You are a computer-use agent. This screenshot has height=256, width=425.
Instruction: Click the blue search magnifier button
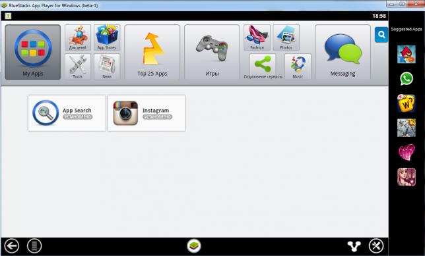381,35
